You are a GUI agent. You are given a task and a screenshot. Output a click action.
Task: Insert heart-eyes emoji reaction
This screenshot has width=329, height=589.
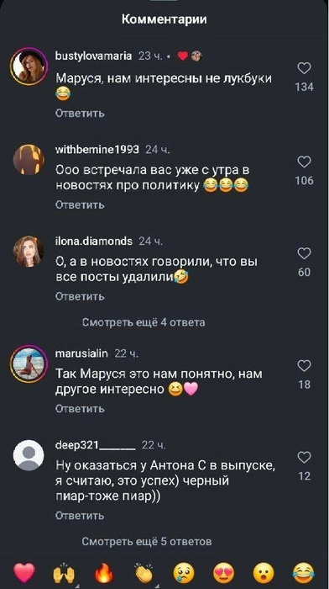pos(224,574)
